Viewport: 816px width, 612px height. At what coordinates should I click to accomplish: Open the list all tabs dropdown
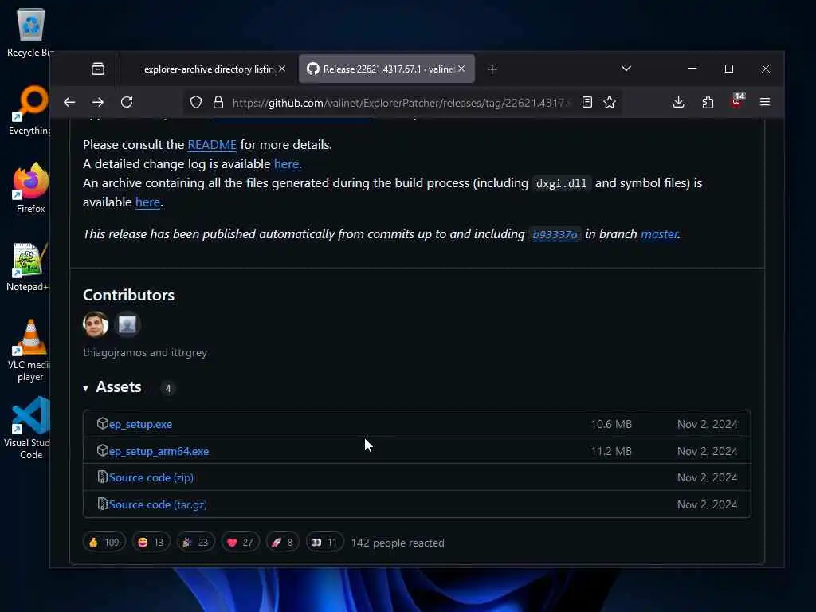(626, 69)
